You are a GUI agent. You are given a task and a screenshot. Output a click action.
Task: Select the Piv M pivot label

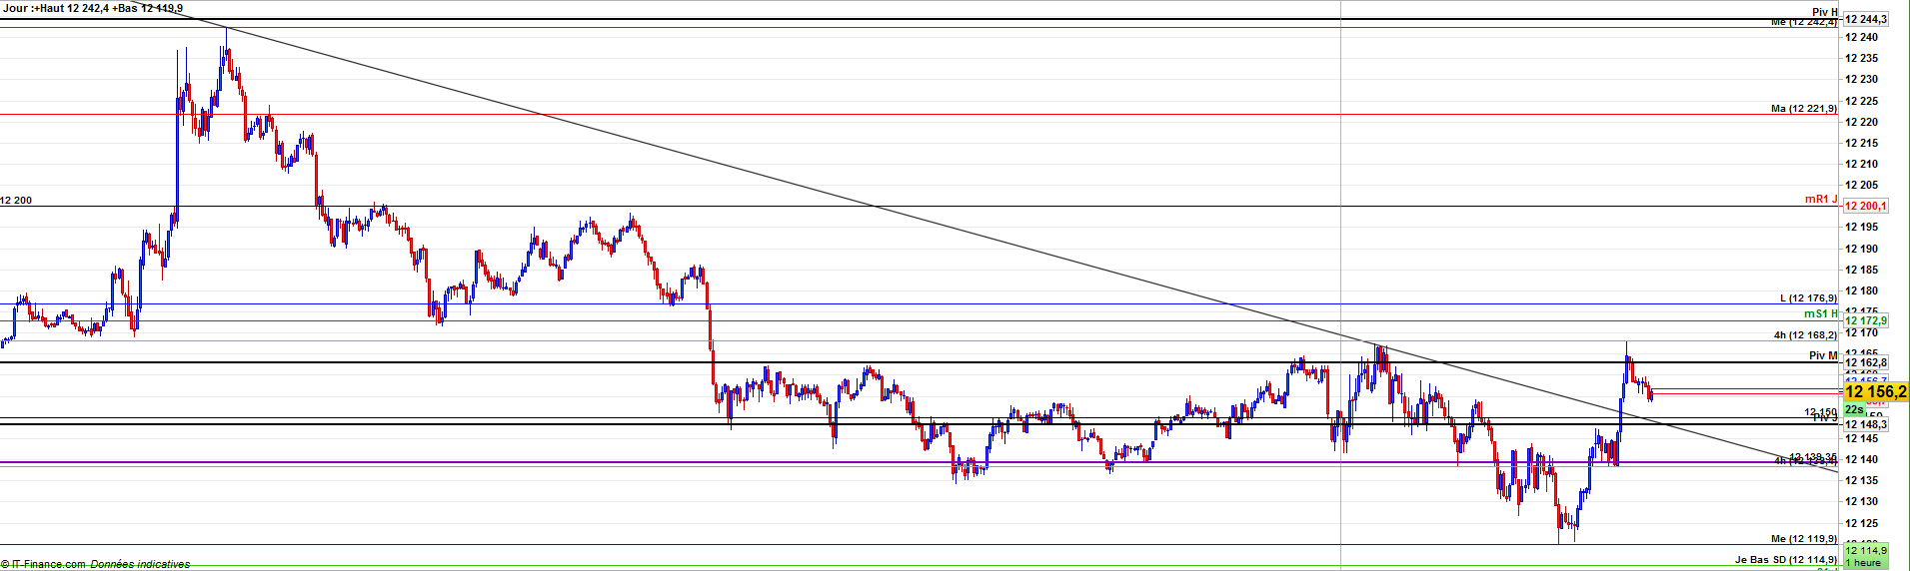click(1823, 355)
